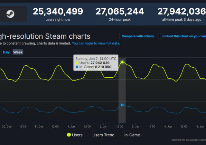Screen dimensions: 206x145
Task: Click the Sunday, Jan 2 tooltip box
Action: point(95,63)
